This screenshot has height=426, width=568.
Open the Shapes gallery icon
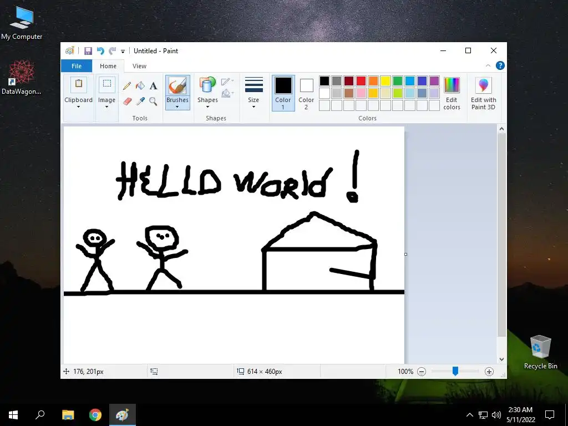(x=207, y=85)
